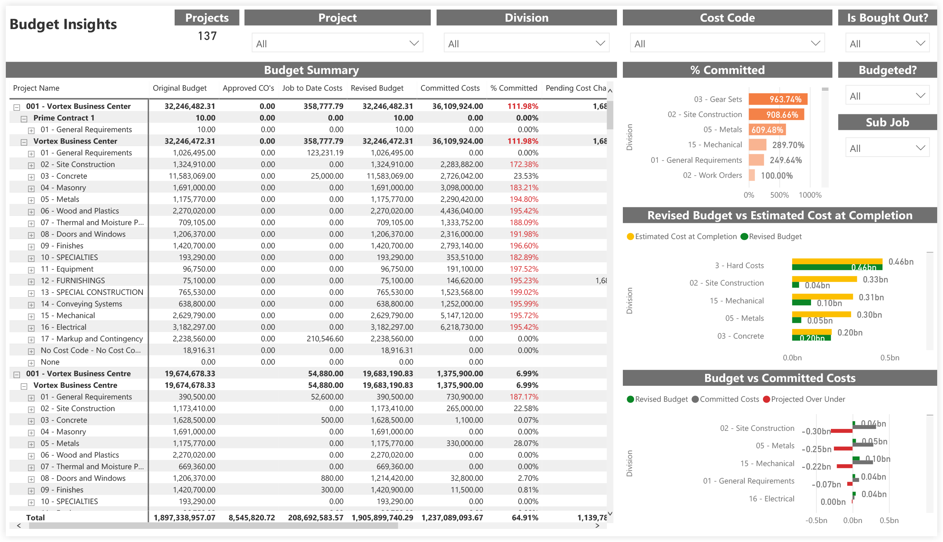943x542 pixels.
Task: Click the horizontal scrollbar right arrow
Action: tap(598, 526)
